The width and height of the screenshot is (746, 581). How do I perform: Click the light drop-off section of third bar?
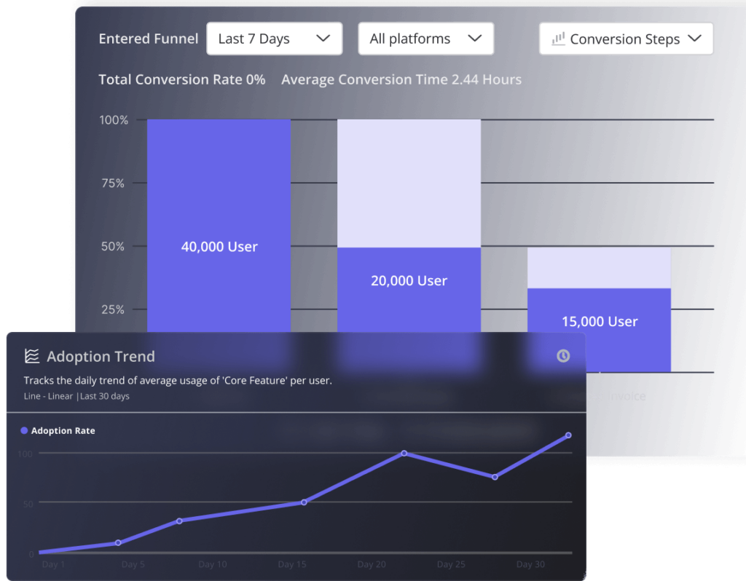coord(599,267)
